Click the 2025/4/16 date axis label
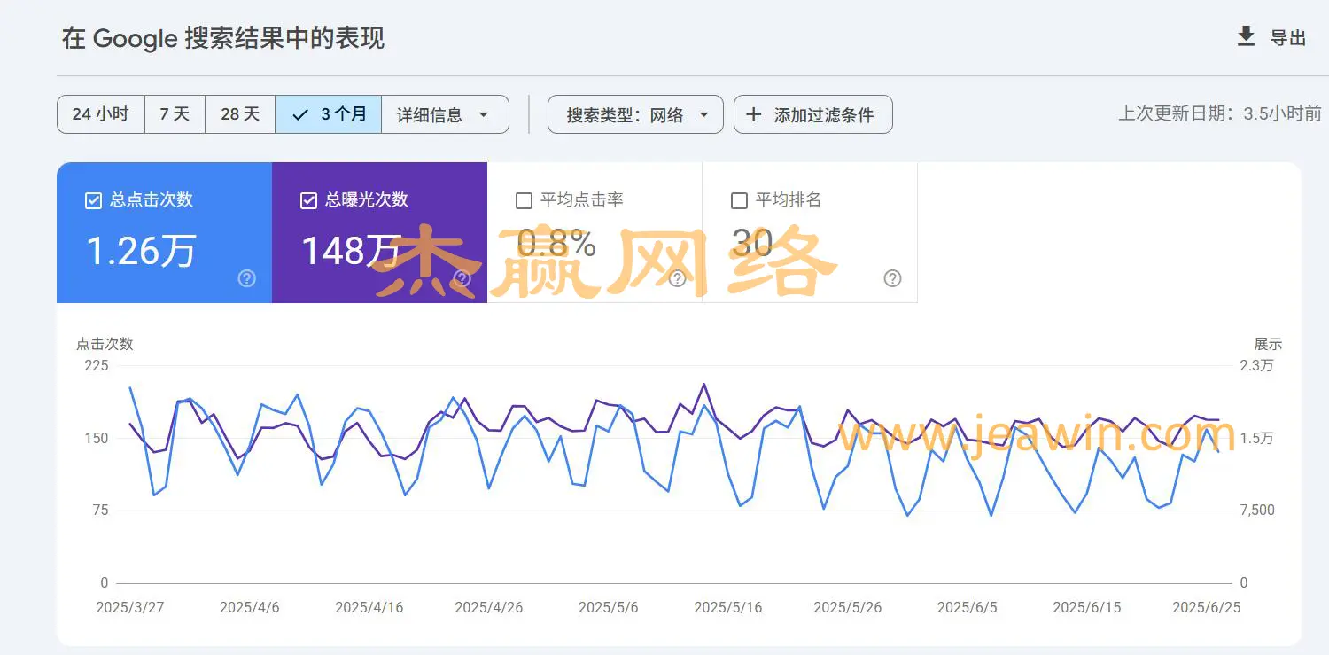Viewport: 1329px width, 655px height. (x=369, y=607)
